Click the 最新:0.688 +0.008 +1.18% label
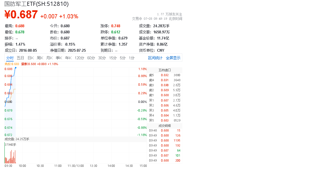 coord(40,64)
